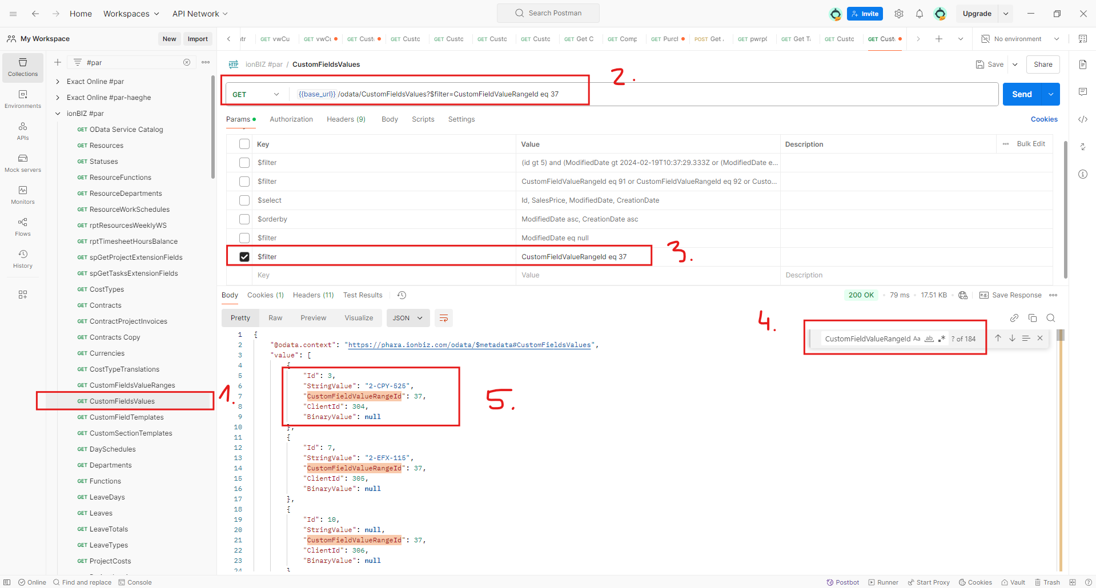
Task: Switch to the Scripts tab
Action: 423,119
